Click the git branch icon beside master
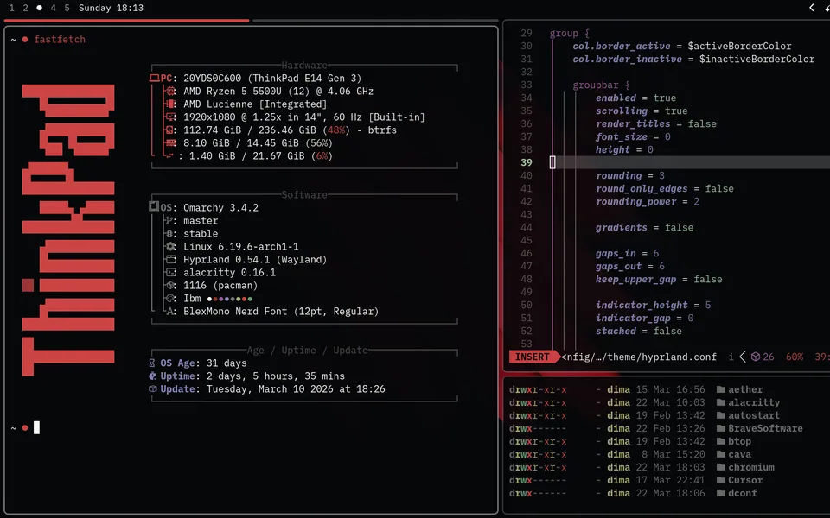The width and height of the screenshot is (830, 518). (169, 220)
